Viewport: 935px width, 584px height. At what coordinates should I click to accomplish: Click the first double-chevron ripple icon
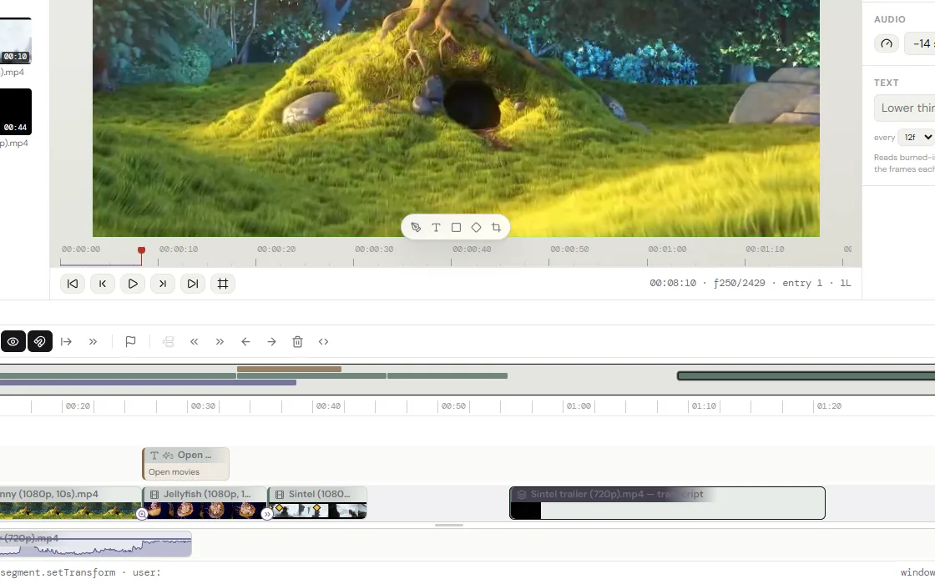93,341
